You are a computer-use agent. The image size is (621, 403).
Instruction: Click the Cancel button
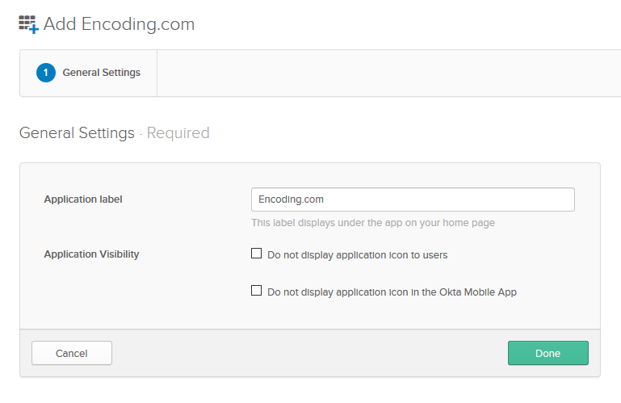click(x=72, y=353)
